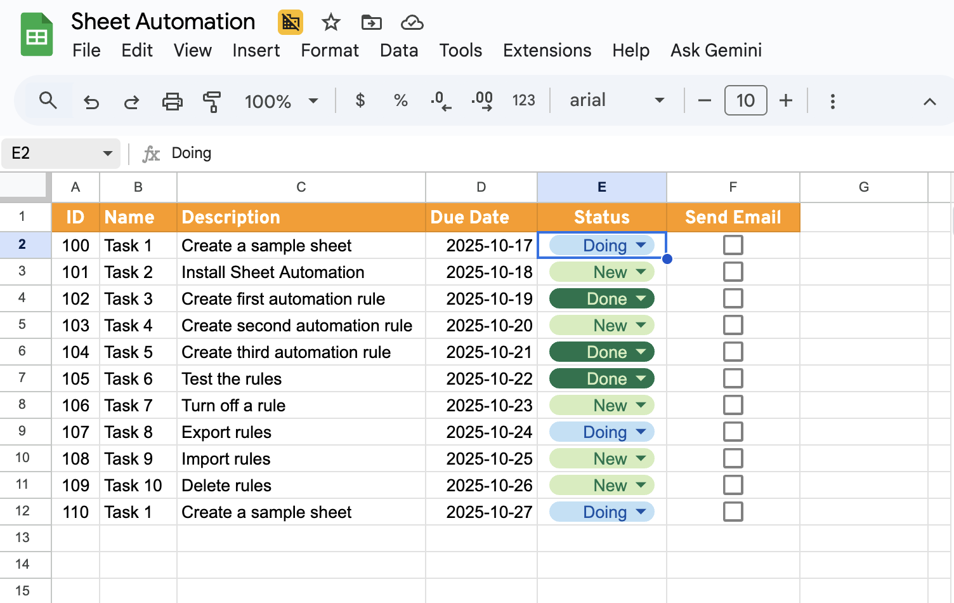Screen dimensions: 954x603
Task: Tick Send Email checkbox in row 2
Action: (x=733, y=245)
